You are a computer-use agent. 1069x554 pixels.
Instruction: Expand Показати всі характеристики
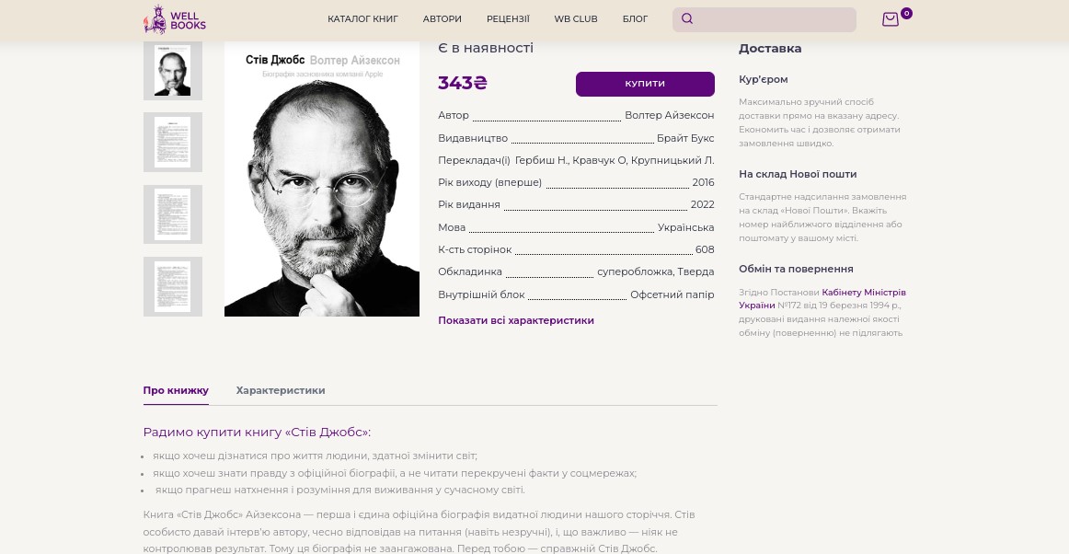tap(515, 320)
